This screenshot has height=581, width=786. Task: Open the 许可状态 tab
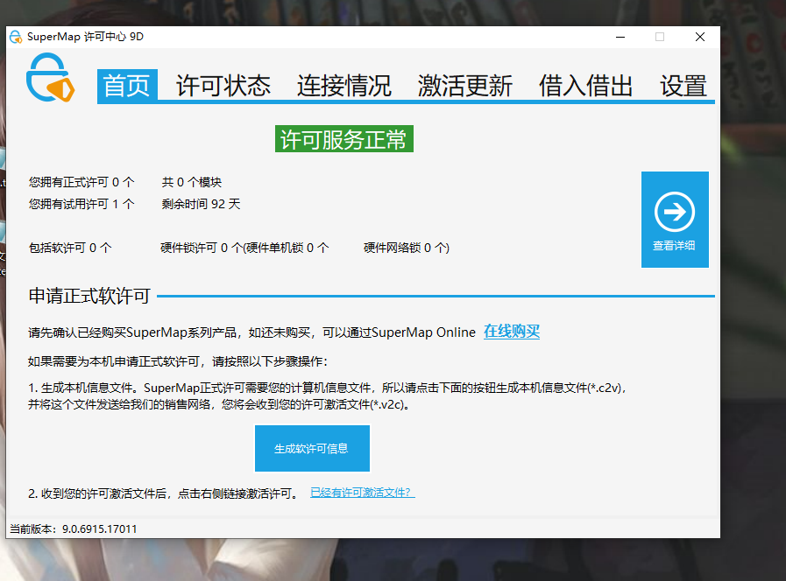(x=223, y=86)
